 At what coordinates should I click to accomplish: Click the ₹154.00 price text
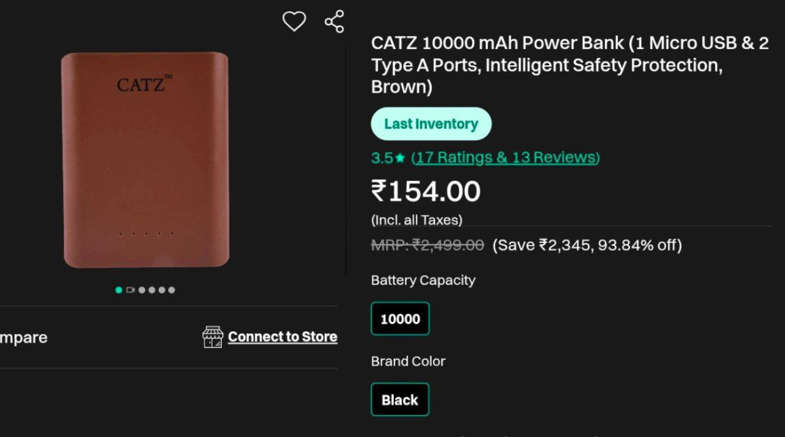[426, 191]
